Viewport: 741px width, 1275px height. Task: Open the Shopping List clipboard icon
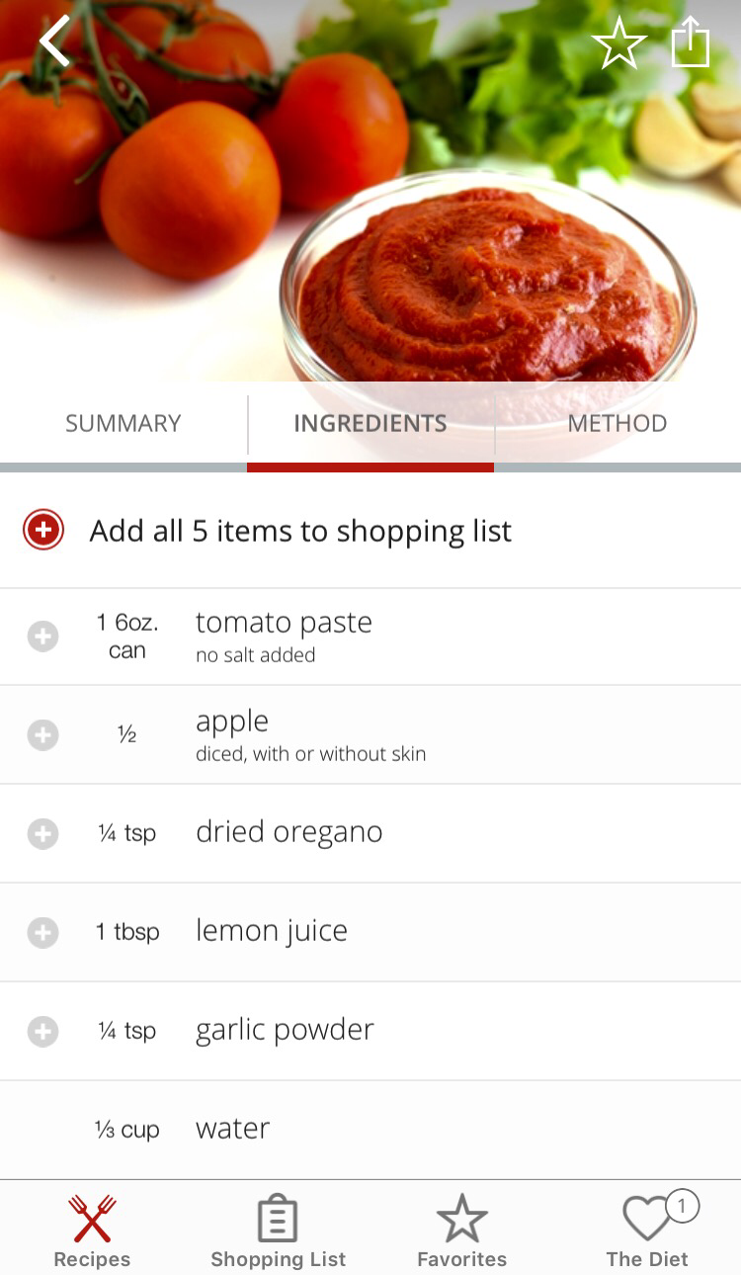click(278, 1219)
